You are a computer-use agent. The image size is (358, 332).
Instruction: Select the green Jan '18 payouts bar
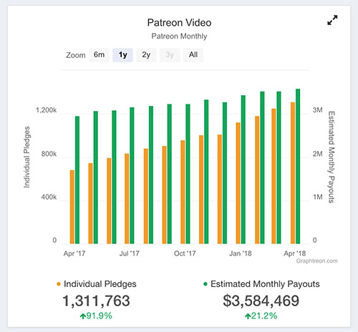click(243, 170)
